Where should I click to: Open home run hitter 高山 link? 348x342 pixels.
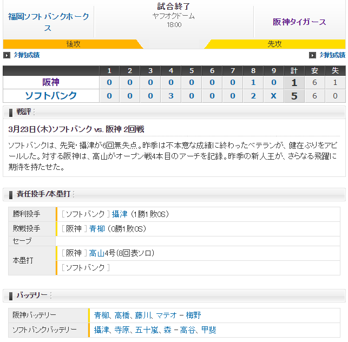97,253
